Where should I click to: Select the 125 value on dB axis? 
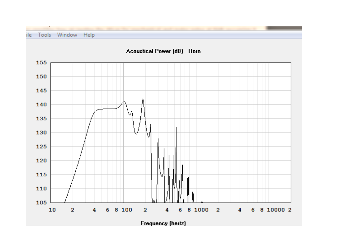pos(41,147)
